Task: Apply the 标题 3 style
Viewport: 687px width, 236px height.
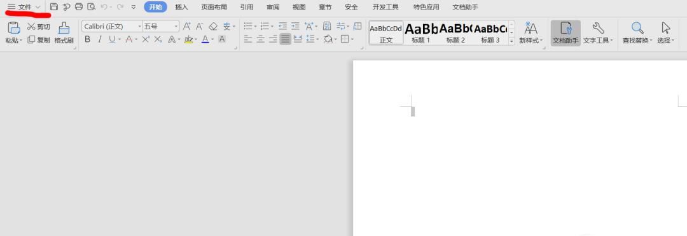Action: pos(490,32)
